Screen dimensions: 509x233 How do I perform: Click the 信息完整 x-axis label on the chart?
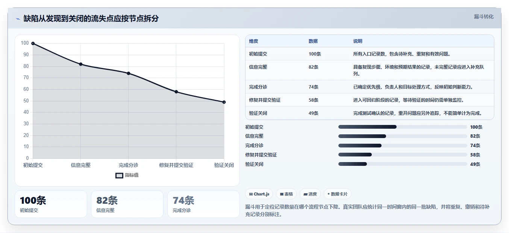81,165
